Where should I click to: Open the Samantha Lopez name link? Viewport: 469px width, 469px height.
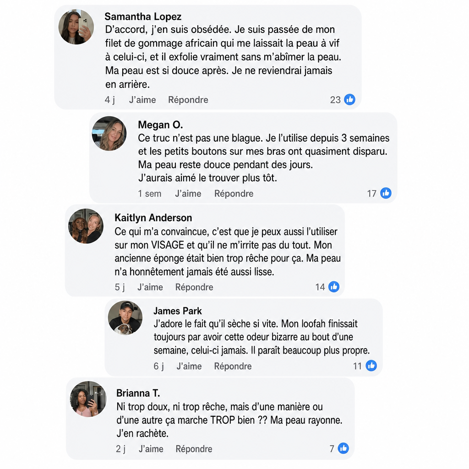pyautogui.click(x=143, y=16)
